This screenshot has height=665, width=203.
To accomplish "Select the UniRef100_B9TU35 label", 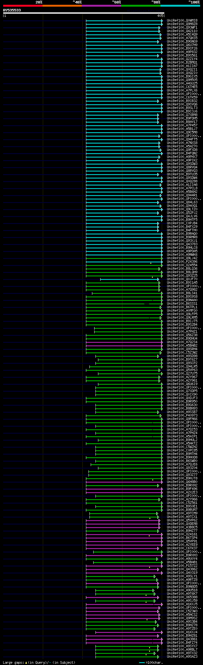I will pyautogui.click(x=182, y=174).
